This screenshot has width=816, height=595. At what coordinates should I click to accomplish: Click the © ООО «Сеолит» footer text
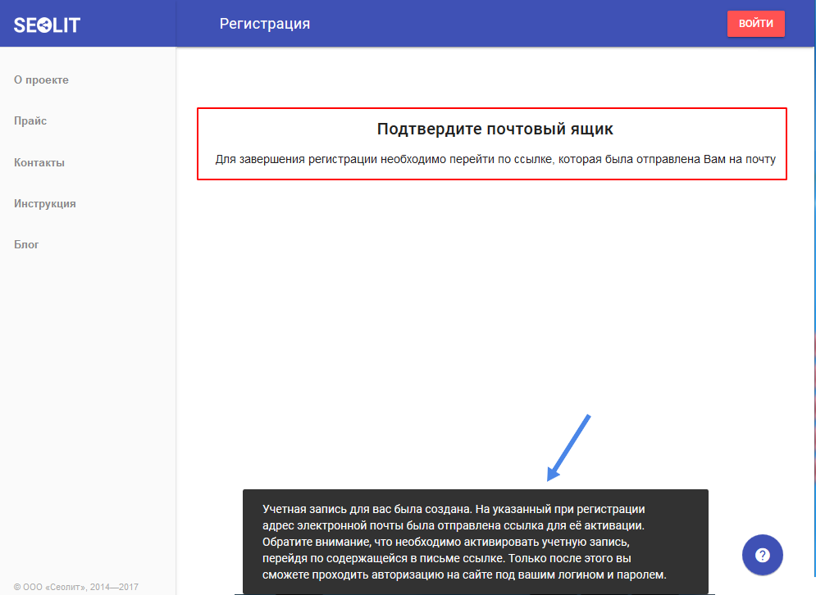click(76, 587)
